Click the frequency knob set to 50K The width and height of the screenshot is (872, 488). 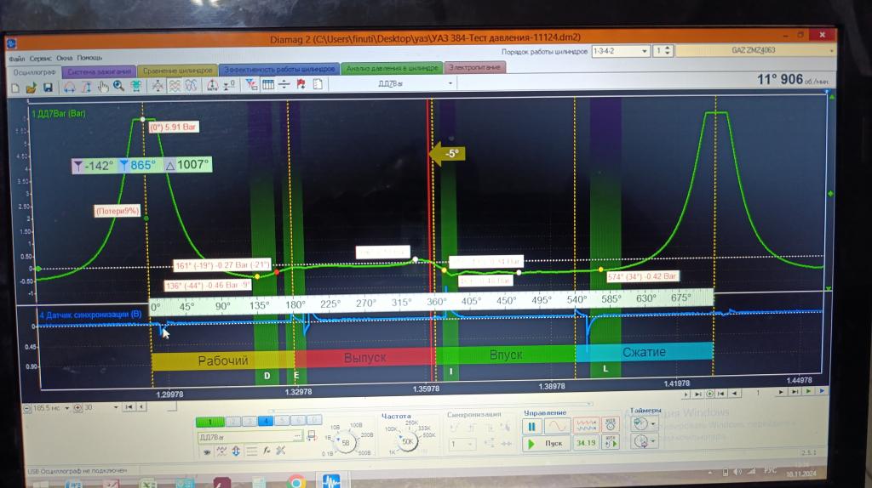408,441
